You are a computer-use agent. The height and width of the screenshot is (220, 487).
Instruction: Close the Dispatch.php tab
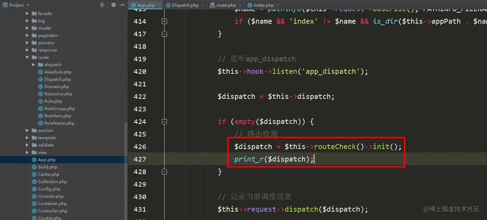tap(203, 5)
